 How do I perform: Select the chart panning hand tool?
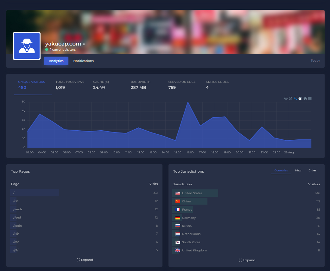pos(300,98)
